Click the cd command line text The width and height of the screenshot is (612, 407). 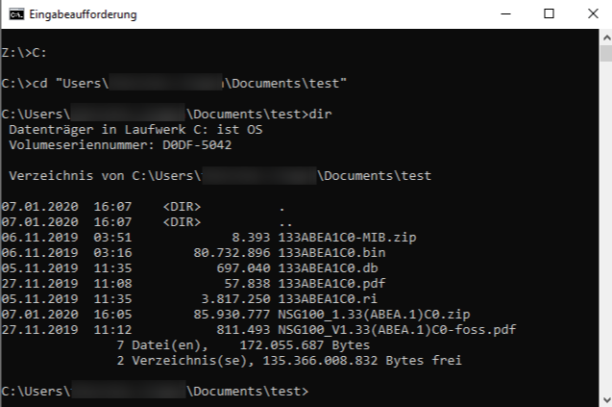pyautogui.click(x=173, y=83)
